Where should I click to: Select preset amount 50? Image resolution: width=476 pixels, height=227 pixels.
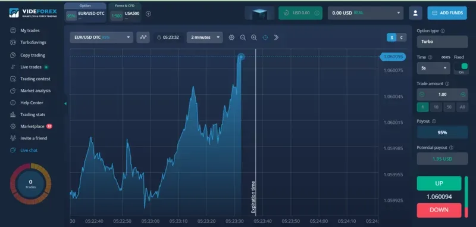[x=449, y=107]
